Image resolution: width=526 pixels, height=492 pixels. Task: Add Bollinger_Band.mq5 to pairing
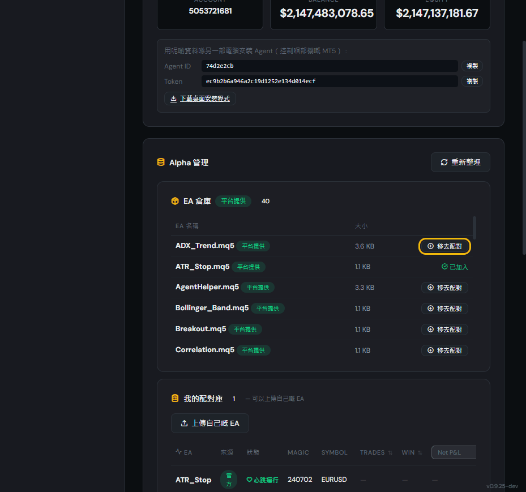pos(444,309)
